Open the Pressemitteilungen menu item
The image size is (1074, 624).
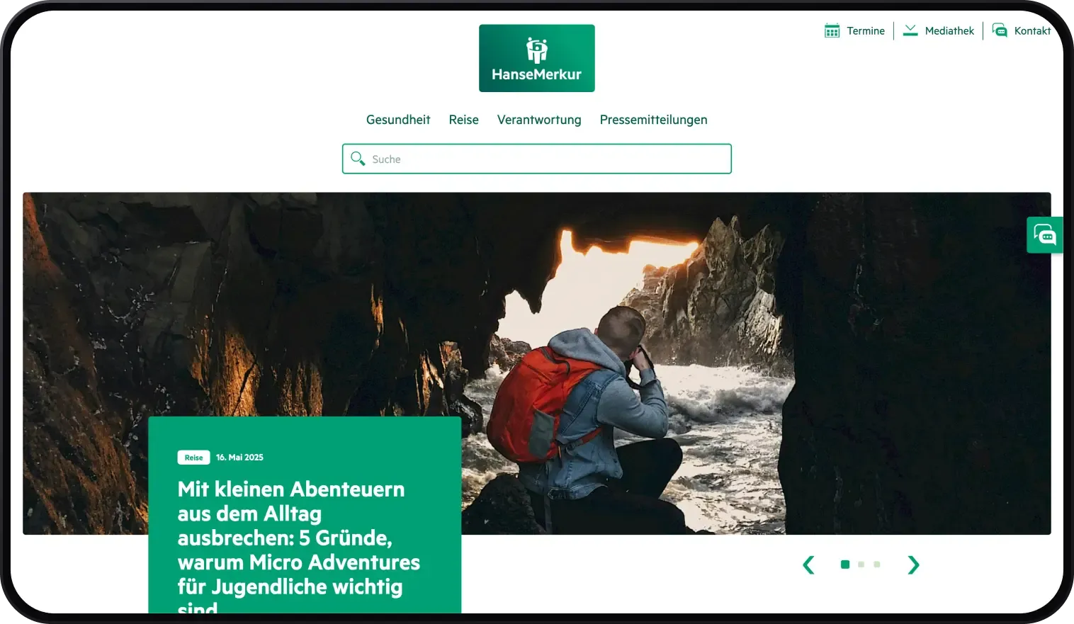pyautogui.click(x=654, y=120)
